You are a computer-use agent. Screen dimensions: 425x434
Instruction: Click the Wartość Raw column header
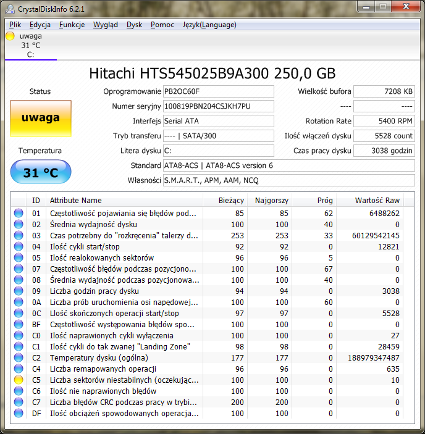click(370, 200)
